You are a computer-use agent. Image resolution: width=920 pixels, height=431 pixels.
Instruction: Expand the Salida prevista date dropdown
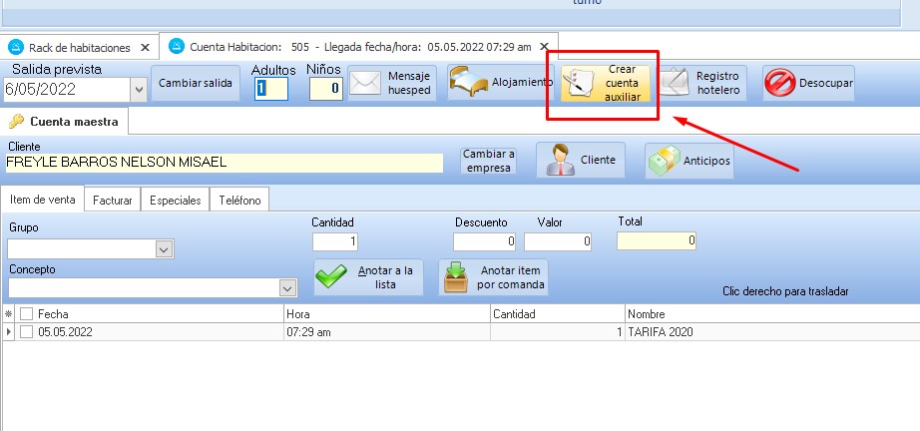(138, 90)
